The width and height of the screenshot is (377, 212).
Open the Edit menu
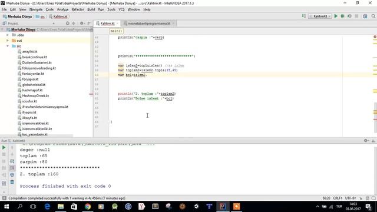13,9
